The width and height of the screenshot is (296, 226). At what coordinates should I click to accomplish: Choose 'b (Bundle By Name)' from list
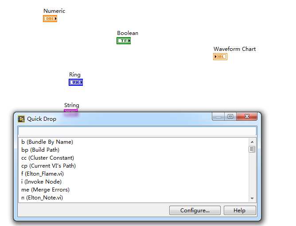134,142
